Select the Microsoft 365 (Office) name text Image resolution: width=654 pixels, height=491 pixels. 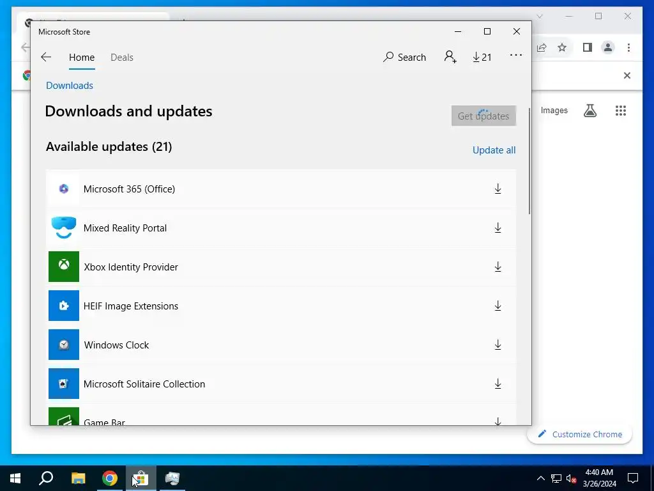[x=129, y=189]
